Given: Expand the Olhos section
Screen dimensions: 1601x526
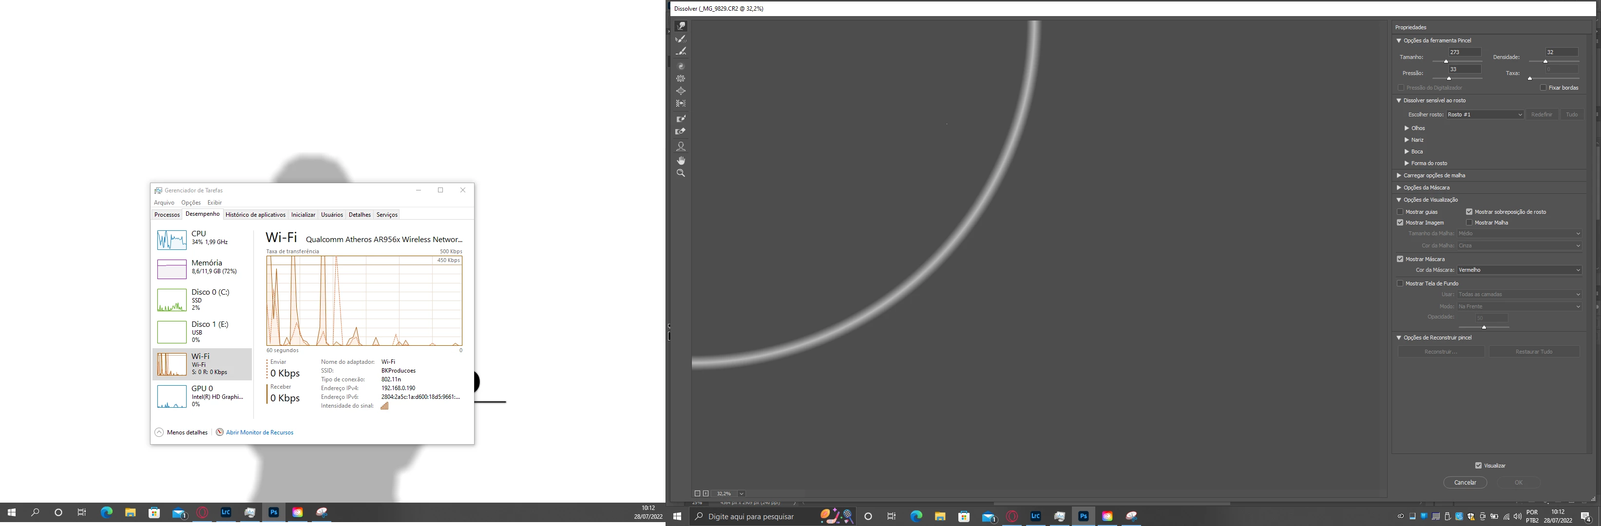Looking at the screenshot, I should pos(1407,128).
